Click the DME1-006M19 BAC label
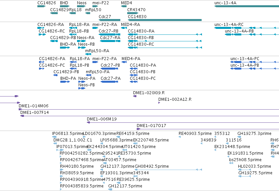 click(102, 119)
